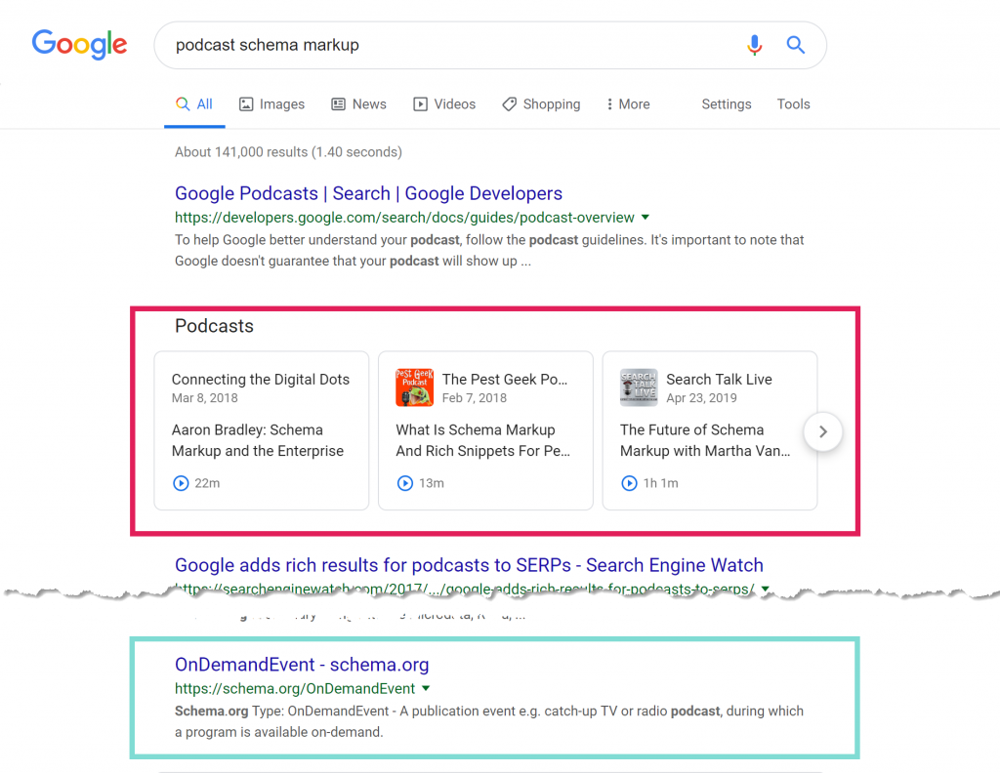
Task: Play the 1h 1m Search Talk Live episode
Action: [629, 483]
